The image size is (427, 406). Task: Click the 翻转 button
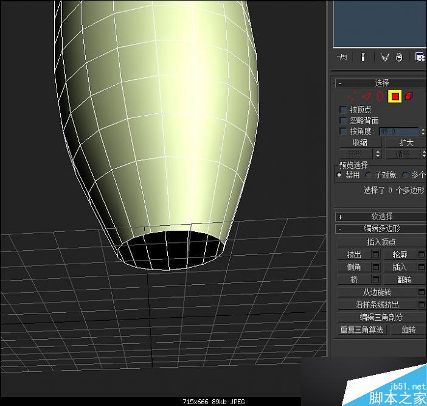pos(404,279)
